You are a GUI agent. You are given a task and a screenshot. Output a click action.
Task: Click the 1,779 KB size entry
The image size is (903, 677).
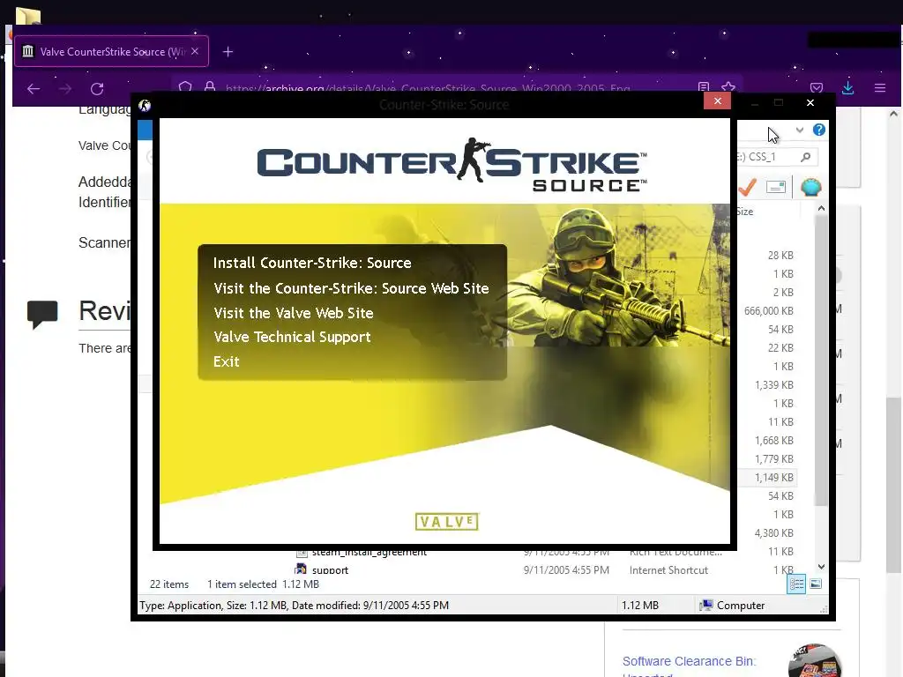point(773,458)
